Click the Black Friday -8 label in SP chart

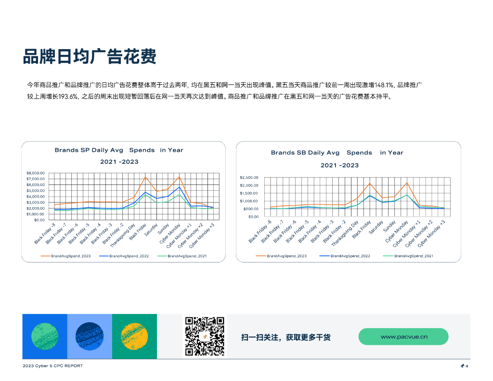pos(45,233)
